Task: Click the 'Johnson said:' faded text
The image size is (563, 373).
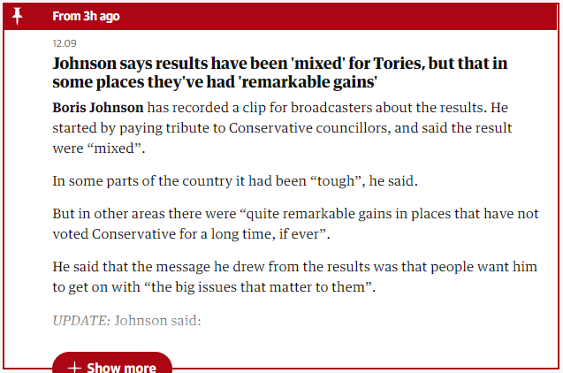Action: pos(157,320)
